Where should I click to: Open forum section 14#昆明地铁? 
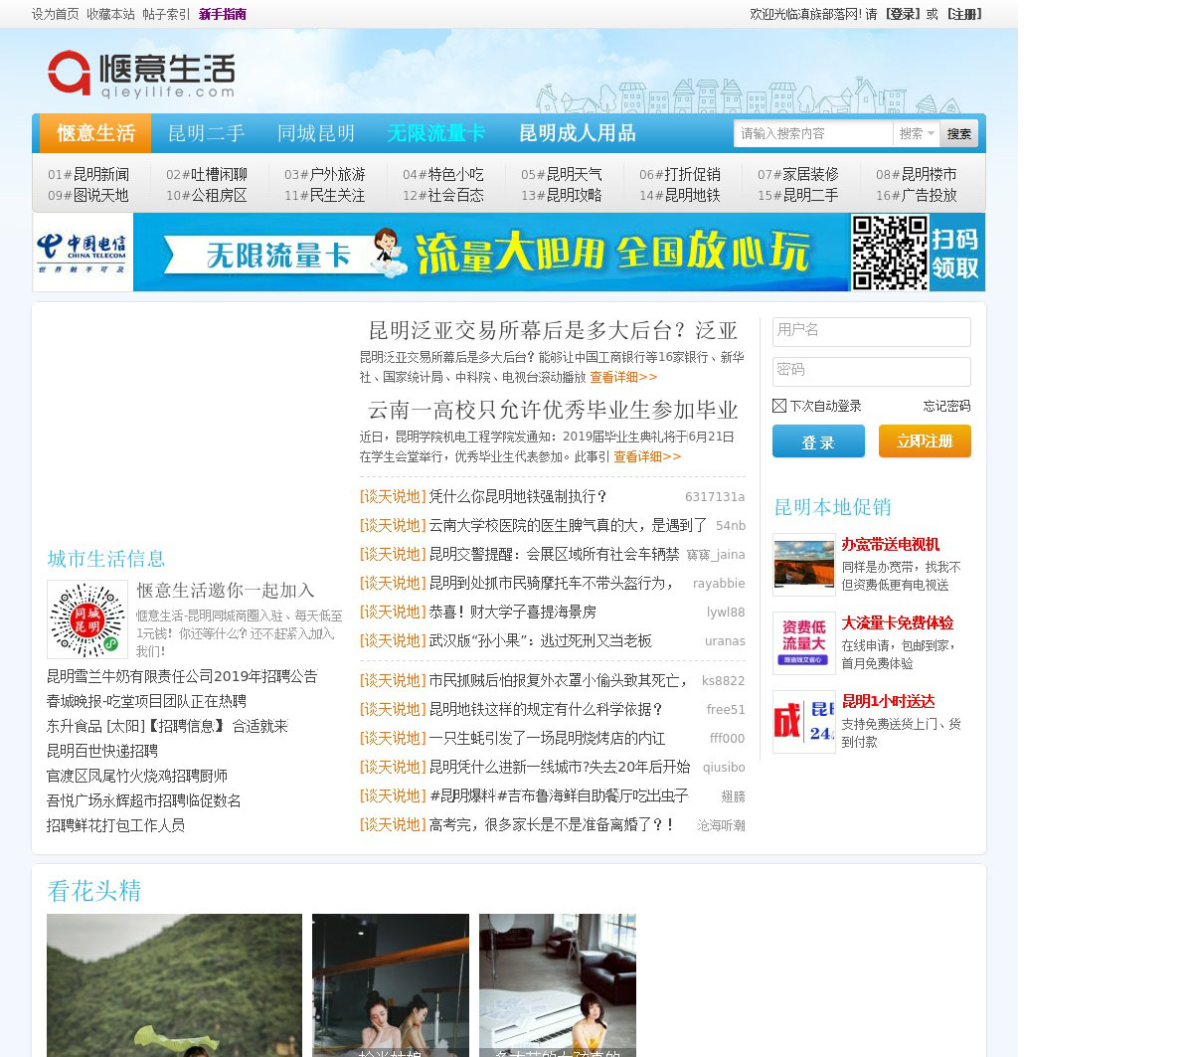point(680,196)
